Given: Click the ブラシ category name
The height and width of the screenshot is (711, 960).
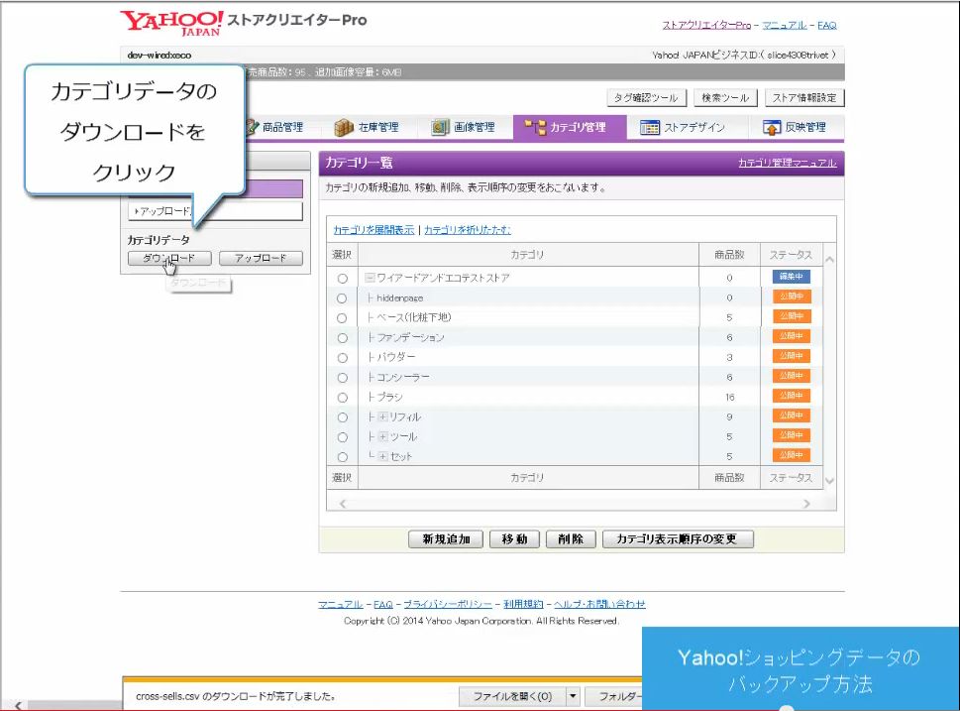Looking at the screenshot, I should 389,398.
